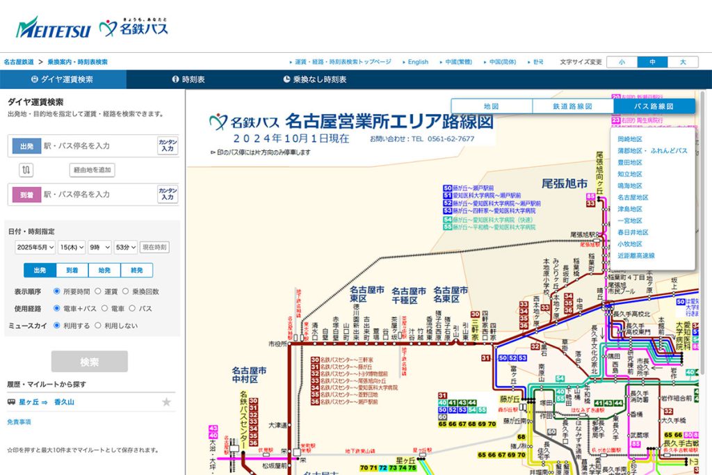Select the 出発 time mode
712x475 pixels.
click(40, 271)
